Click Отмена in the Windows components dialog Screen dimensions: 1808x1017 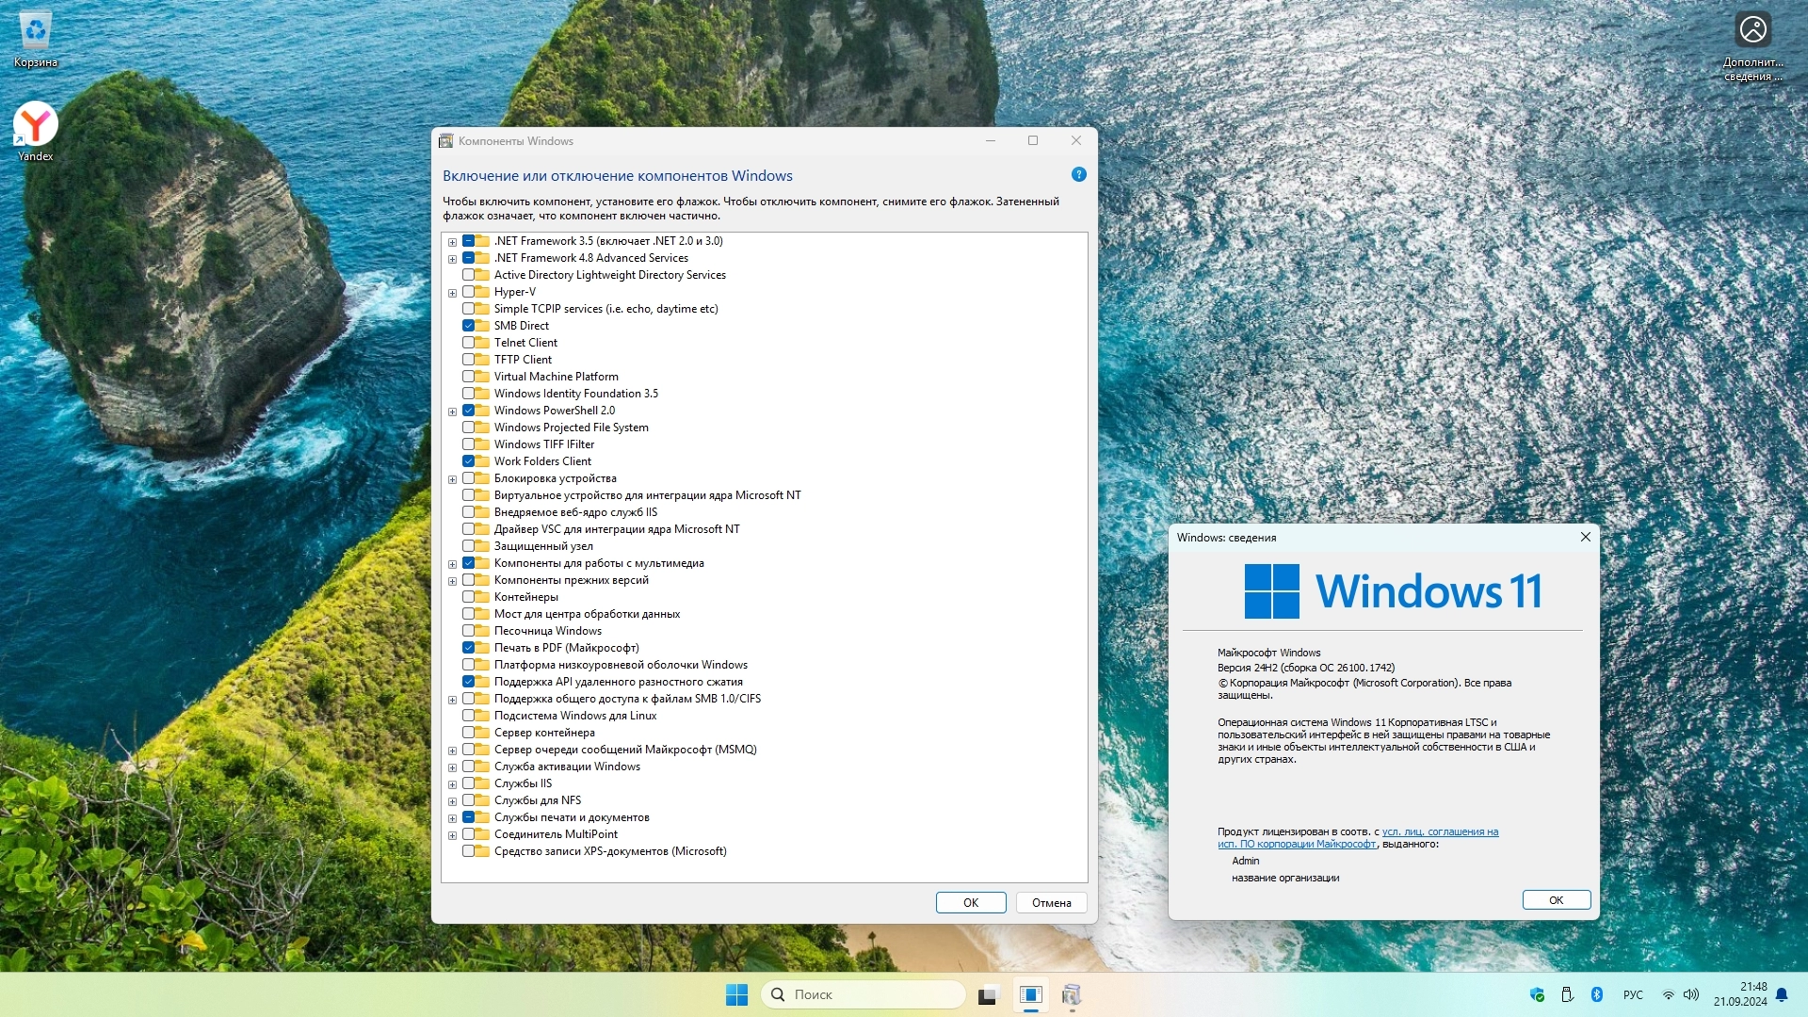coord(1051,903)
